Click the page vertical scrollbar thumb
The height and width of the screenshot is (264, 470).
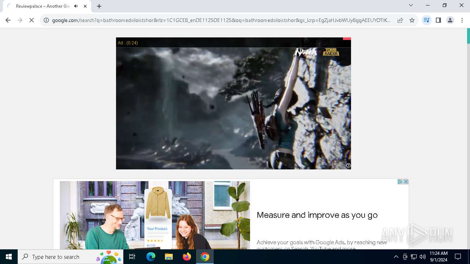[x=468, y=36]
